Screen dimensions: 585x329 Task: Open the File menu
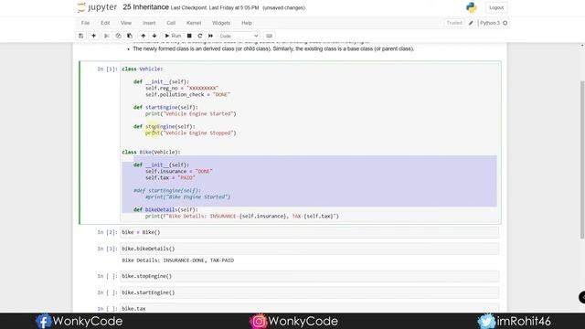click(85, 23)
